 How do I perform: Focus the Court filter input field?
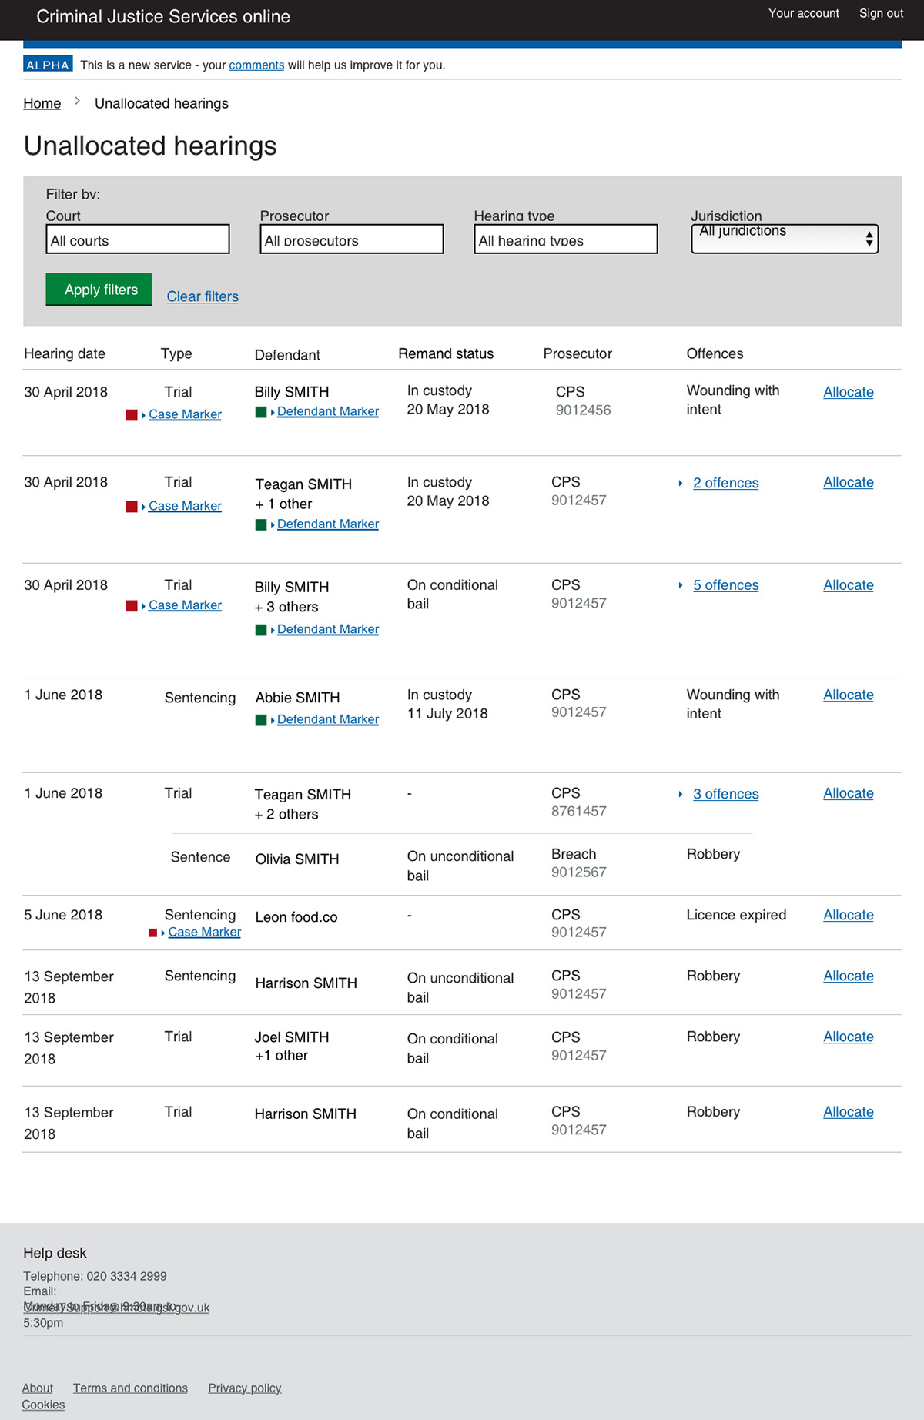[x=138, y=239]
